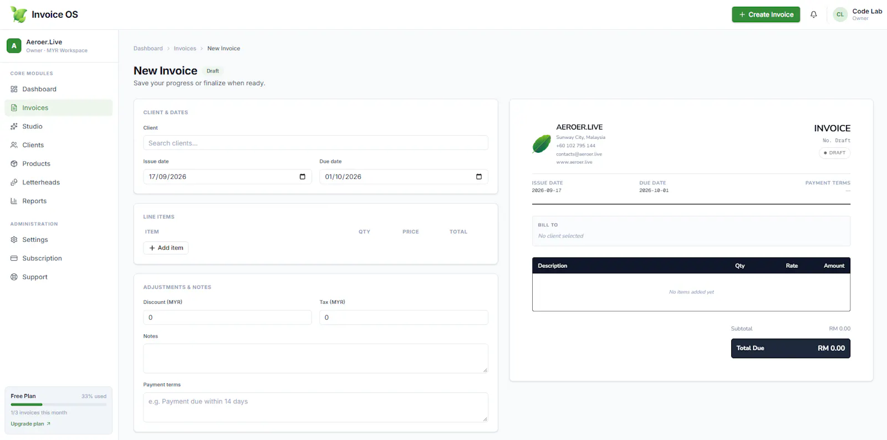Click the Letterheads icon in sidebar

tap(14, 182)
